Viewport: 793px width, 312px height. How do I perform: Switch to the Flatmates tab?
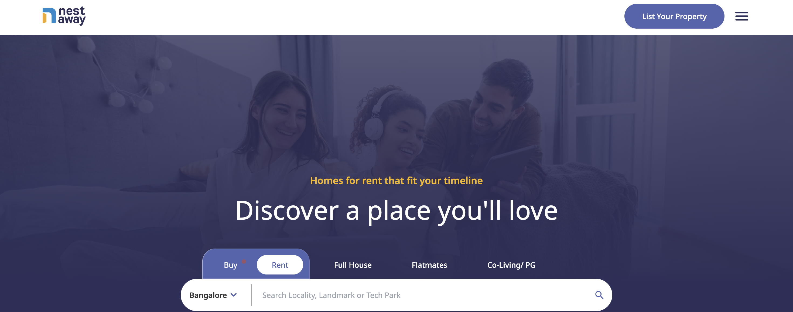tap(429, 265)
